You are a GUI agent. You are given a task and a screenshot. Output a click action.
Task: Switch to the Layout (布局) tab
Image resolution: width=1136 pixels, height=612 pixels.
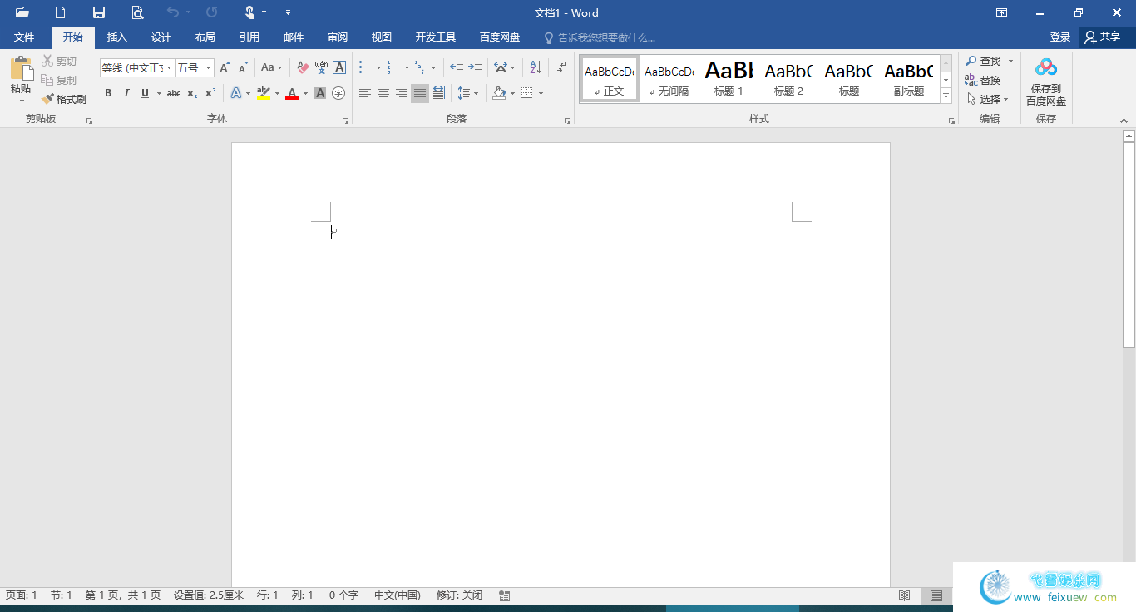tap(205, 37)
